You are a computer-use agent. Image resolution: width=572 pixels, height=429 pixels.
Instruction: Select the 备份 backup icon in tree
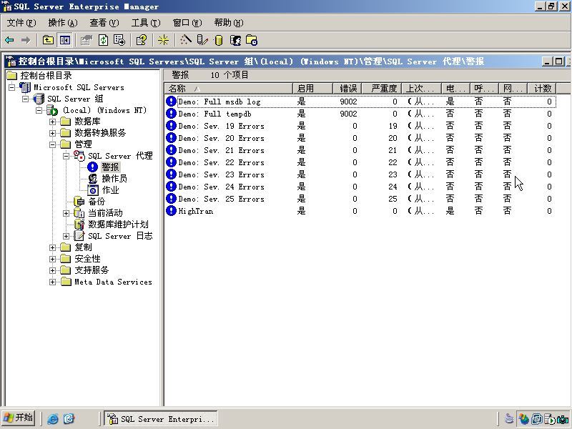[79, 202]
